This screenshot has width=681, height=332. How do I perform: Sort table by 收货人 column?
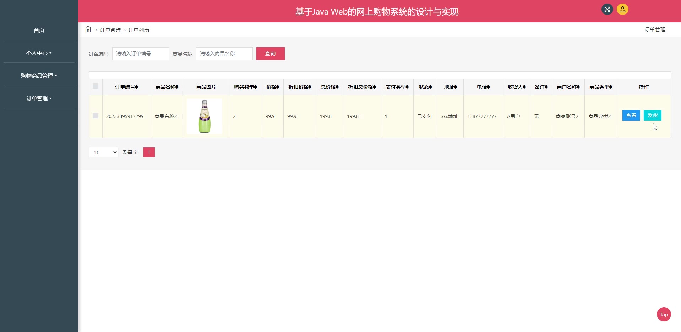click(x=517, y=87)
